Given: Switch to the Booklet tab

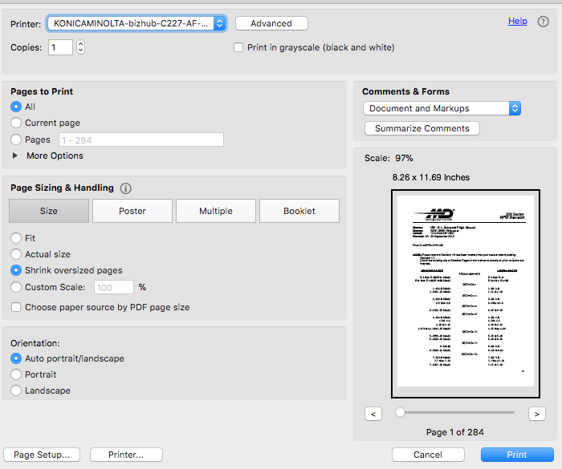Looking at the screenshot, I should (299, 211).
